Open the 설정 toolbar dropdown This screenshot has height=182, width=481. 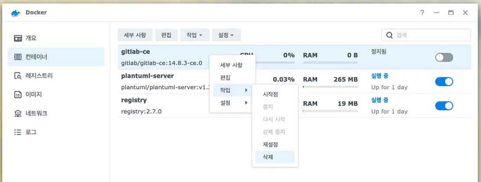[x=226, y=35]
